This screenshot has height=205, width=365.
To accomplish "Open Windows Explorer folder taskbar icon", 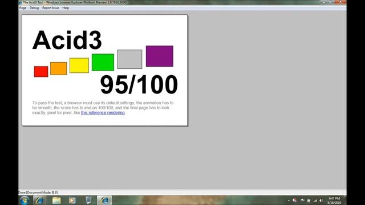I will click(x=56, y=200).
